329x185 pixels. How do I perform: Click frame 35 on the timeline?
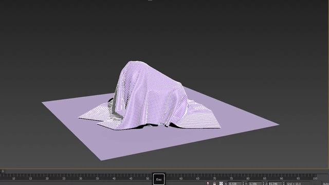click(97, 178)
